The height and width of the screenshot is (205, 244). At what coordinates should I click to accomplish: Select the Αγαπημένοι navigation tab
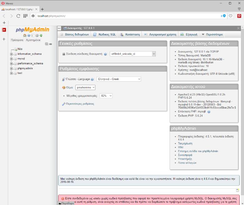[x=33, y=40]
